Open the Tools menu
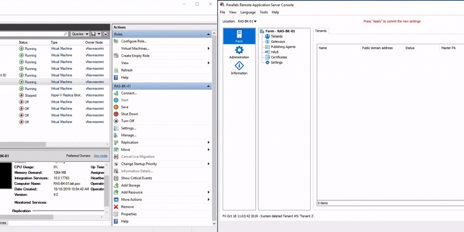464x232 pixels. [x=264, y=12]
